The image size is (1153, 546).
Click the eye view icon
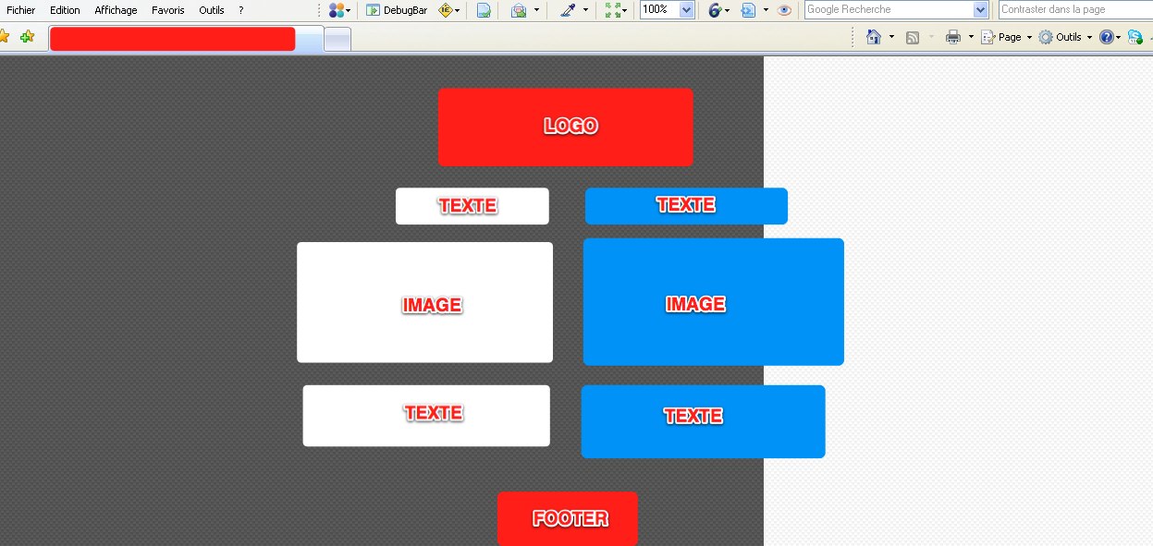[x=784, y=10]
